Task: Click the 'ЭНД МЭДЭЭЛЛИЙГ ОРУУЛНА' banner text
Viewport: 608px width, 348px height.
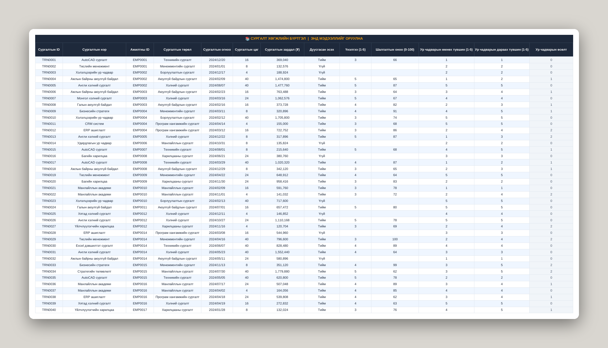Action: [x=337, y=39]
